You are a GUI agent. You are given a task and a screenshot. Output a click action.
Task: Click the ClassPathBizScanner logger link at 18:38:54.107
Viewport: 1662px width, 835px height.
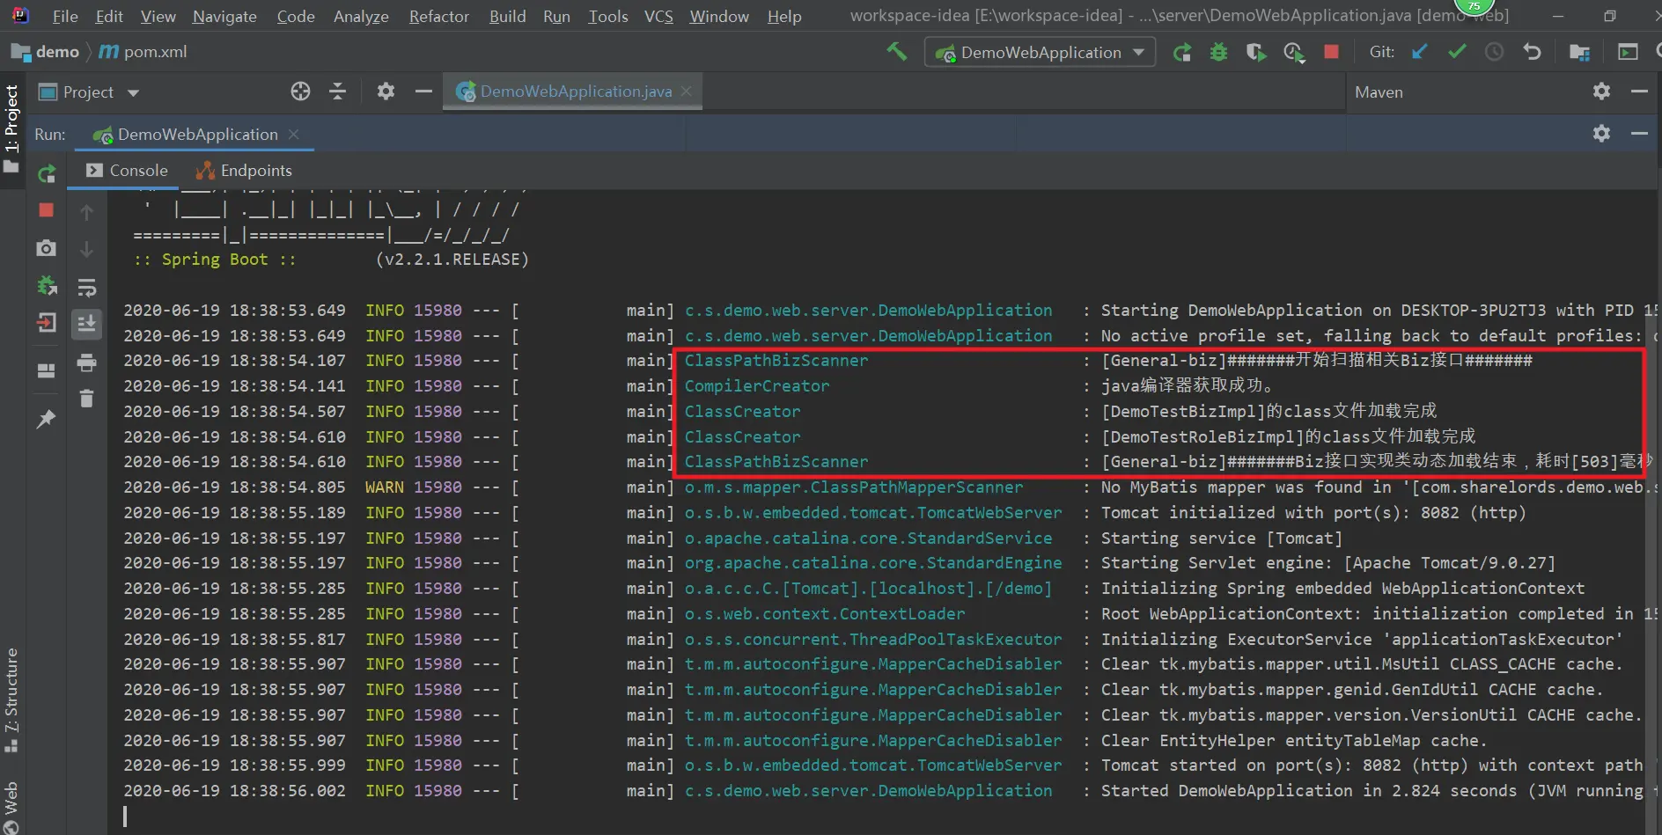coord(776,360)
